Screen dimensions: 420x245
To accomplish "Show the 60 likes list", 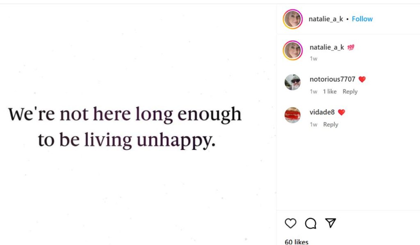I will 297,242.
